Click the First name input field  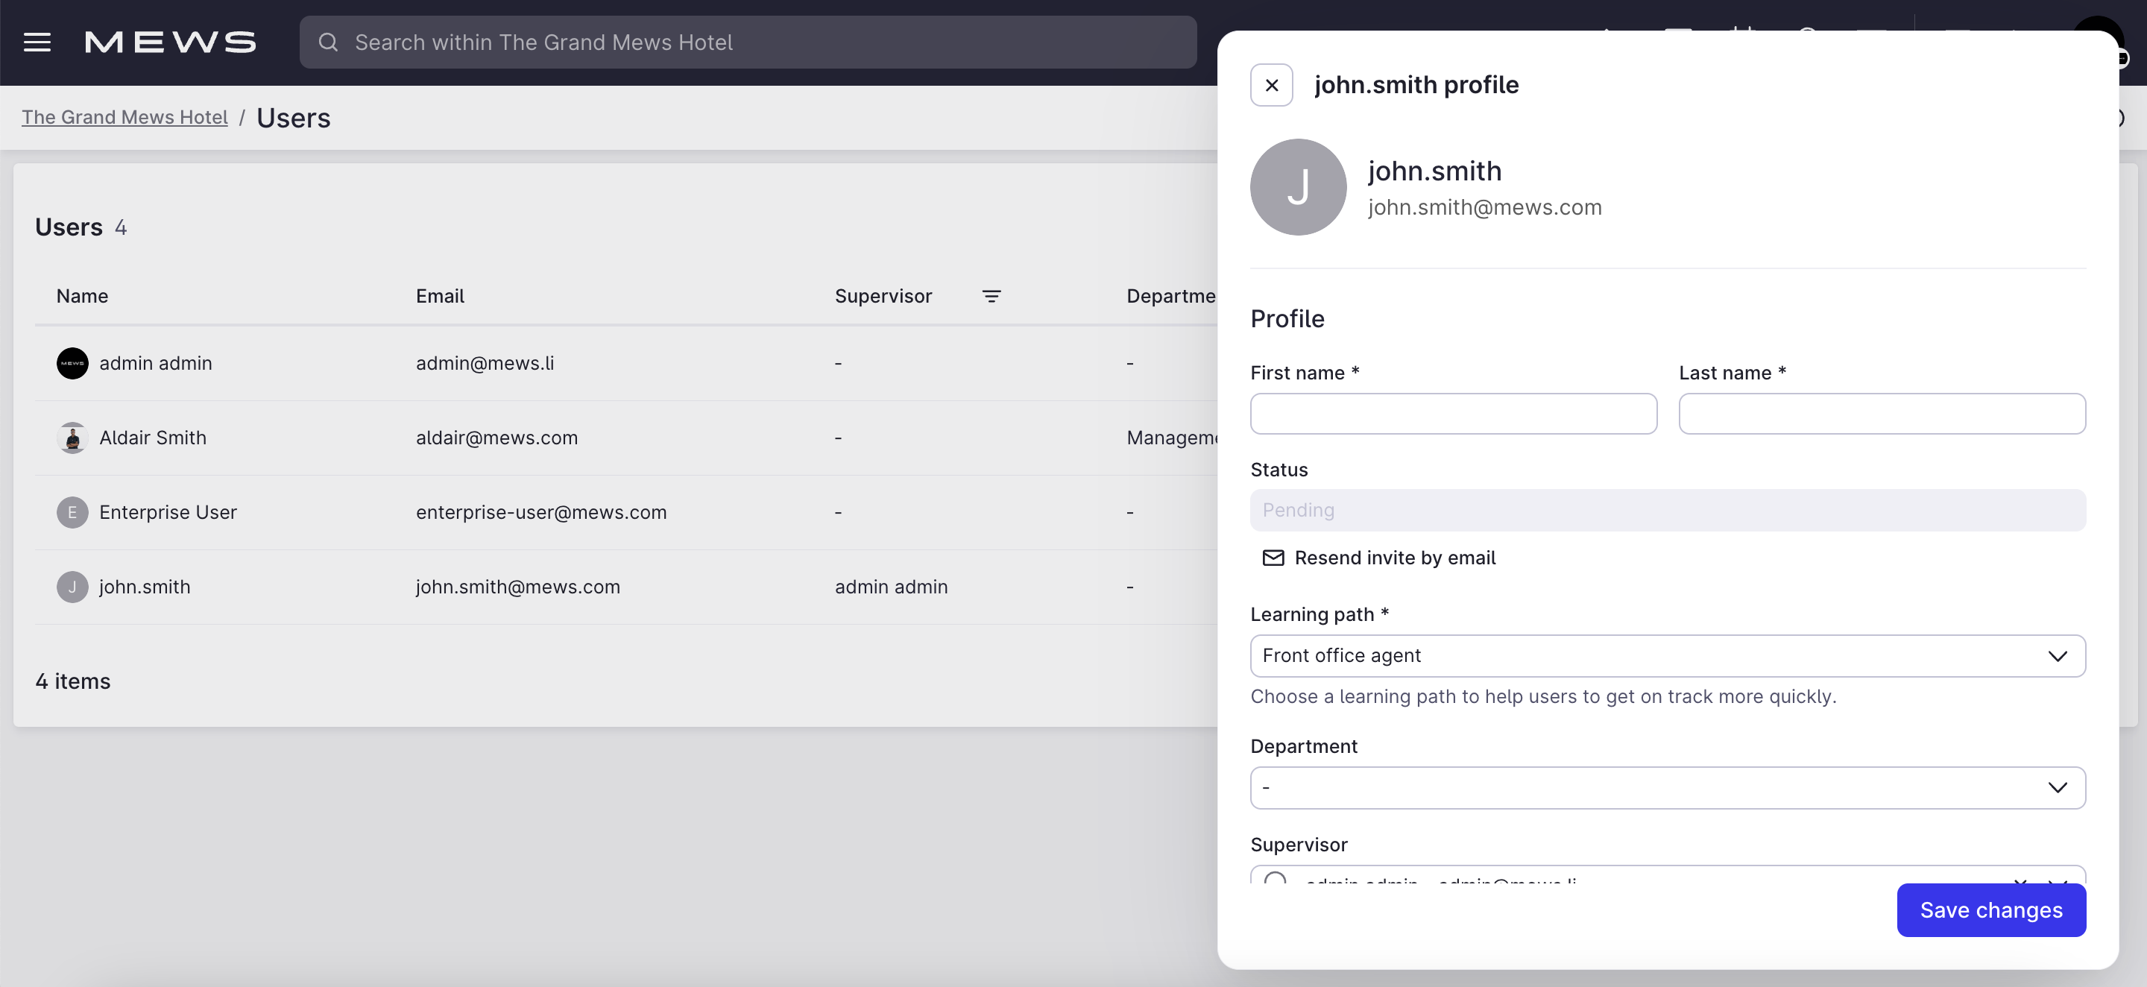coord(1453,414)
